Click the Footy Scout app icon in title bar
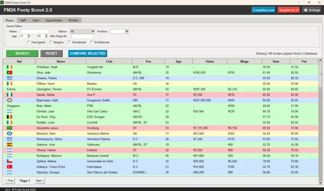This screenshot has height=191, width=324. coord(2,3)
